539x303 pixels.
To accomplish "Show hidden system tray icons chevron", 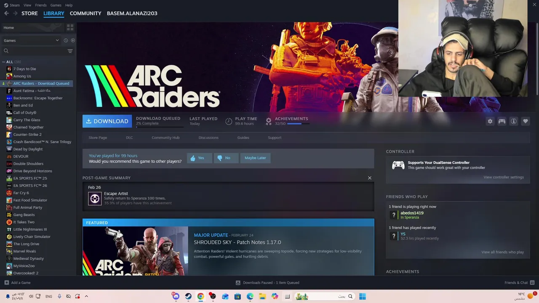I will [86, 296].
